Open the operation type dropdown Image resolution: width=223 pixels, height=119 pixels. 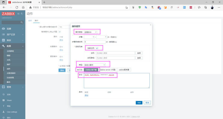click(x=90, y=32)
